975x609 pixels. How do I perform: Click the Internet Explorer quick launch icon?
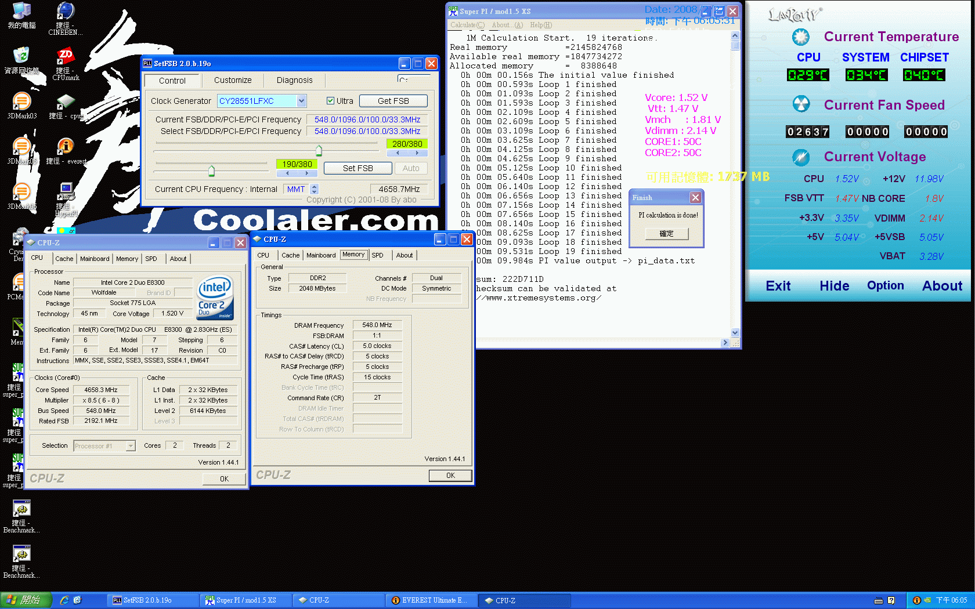click(64, 600)
